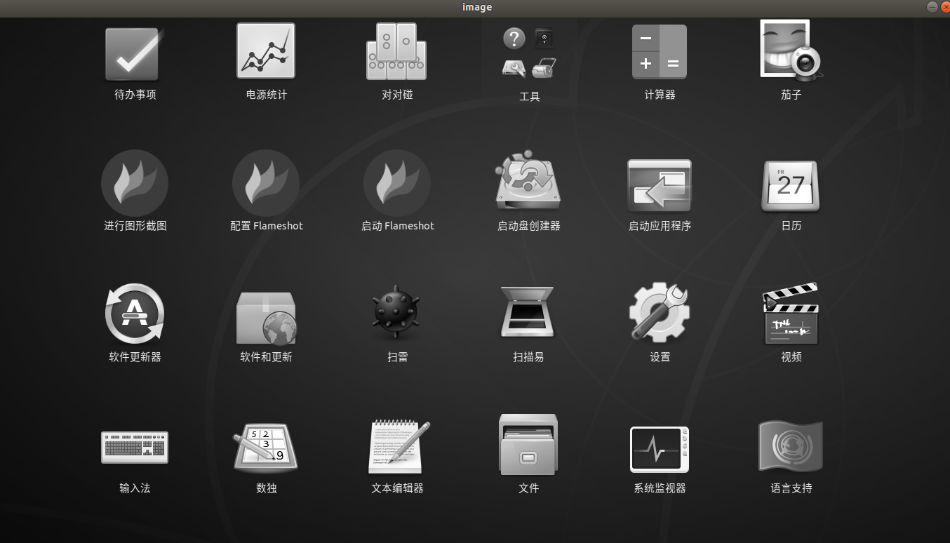950x543 pixels.
Task: Click the 电源统计 label text
Action: (267, 95)
